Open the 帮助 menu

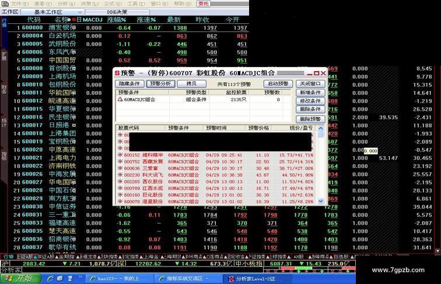pos(183,4)
